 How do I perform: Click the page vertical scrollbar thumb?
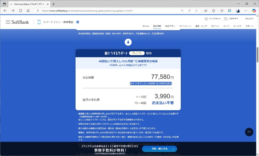point(257,55)
